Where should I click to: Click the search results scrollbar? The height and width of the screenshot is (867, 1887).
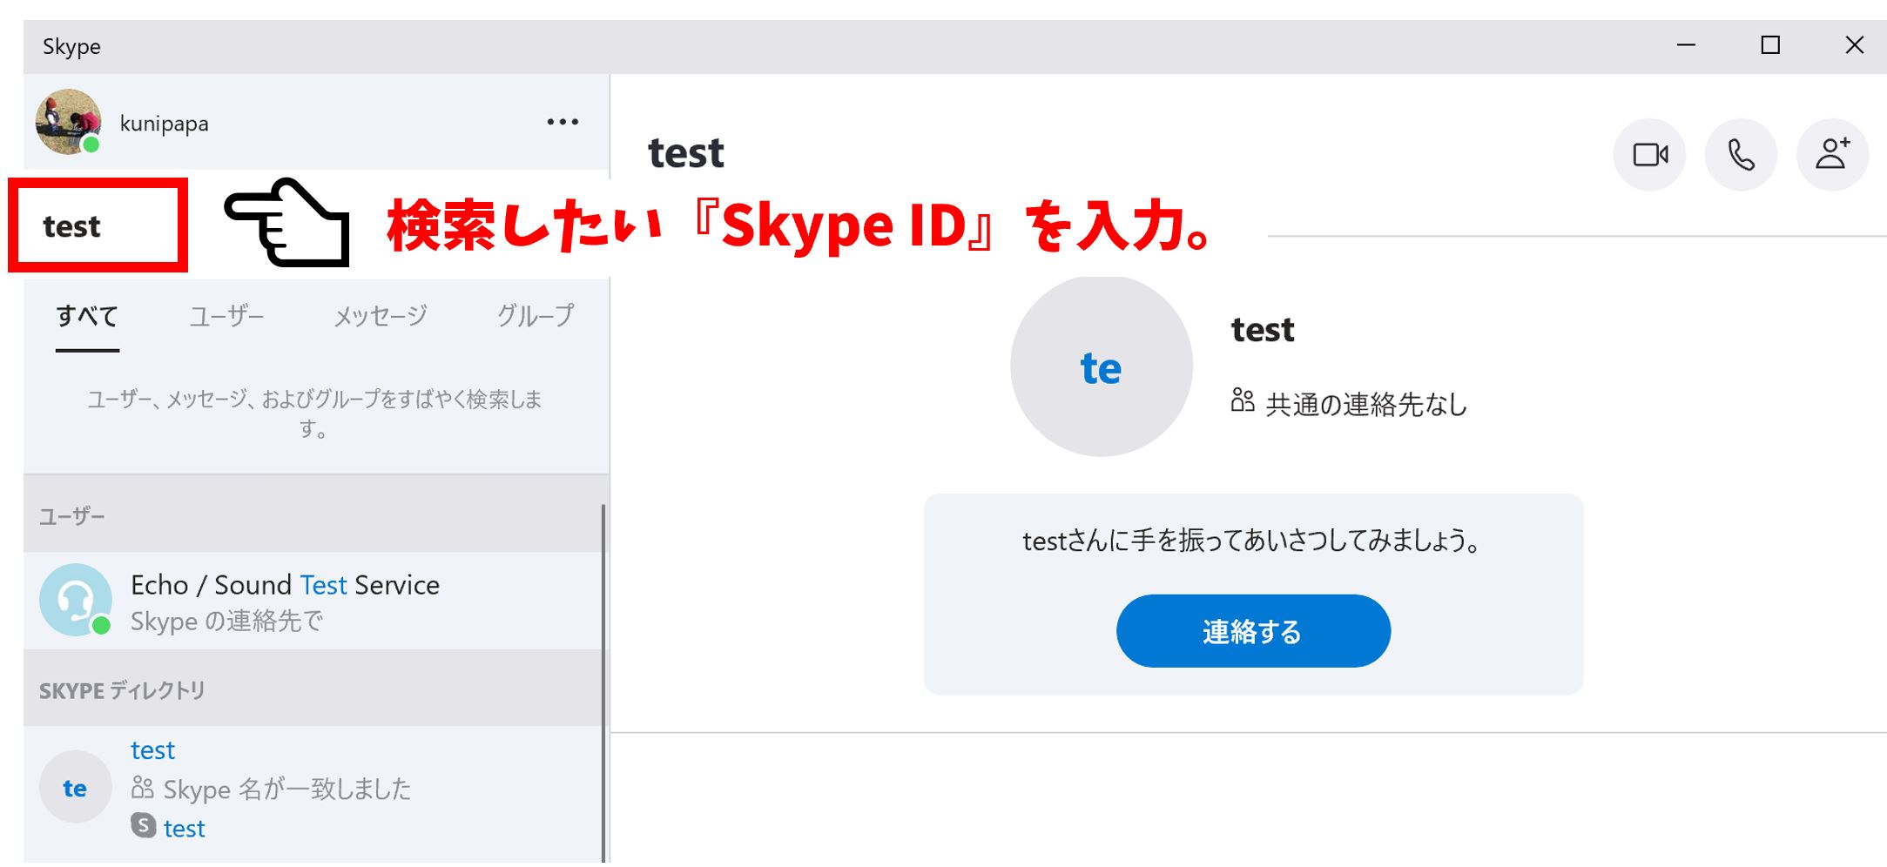(603, 679)
